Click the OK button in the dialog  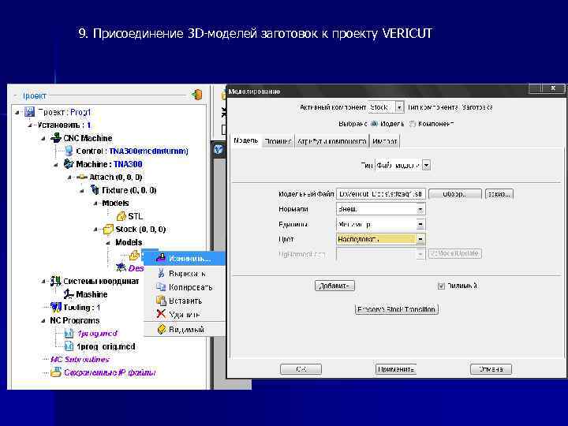tap(301, 369)
